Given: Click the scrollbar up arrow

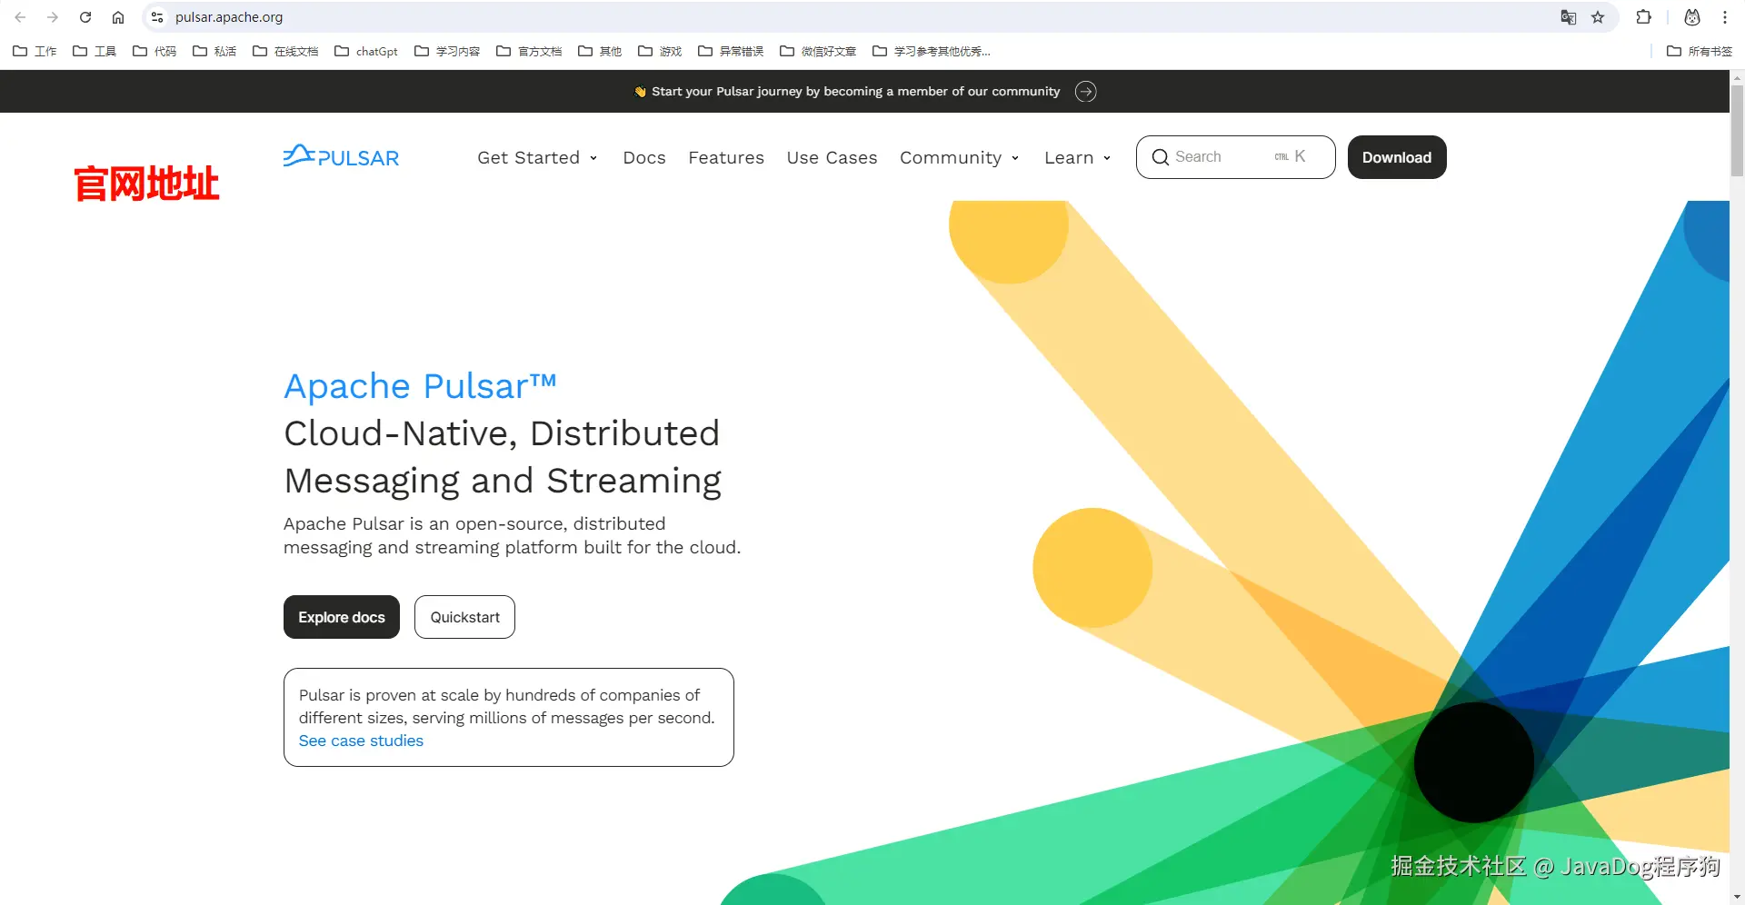Looking at the screenshot, I should pyautogui.click(x=1737, y=77).
